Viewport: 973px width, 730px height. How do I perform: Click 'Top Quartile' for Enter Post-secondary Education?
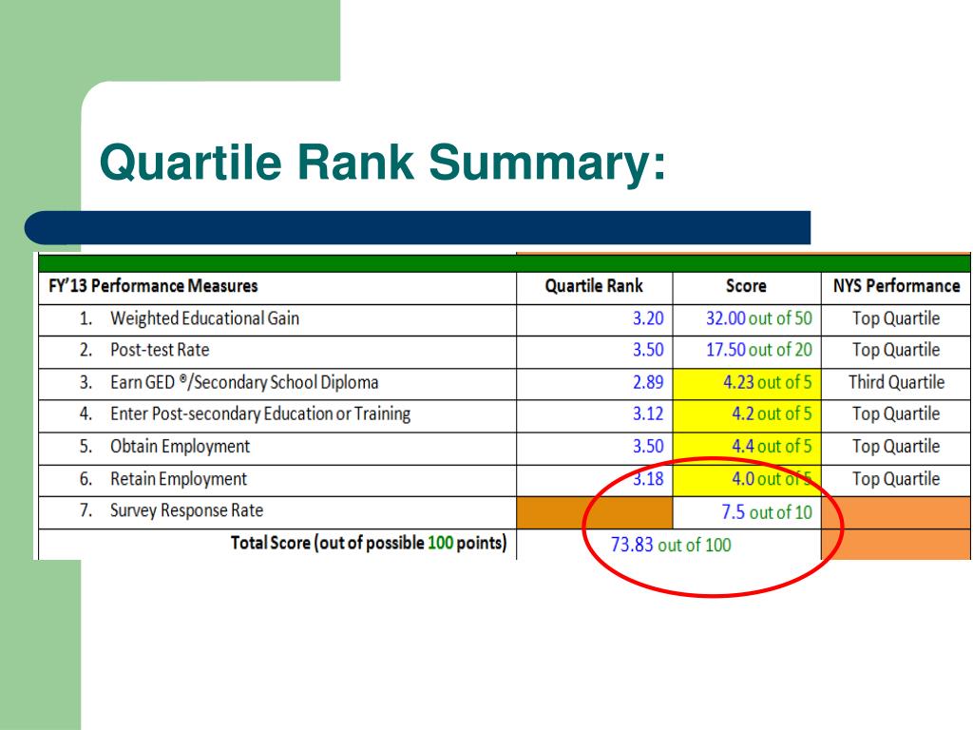point(896,414)
